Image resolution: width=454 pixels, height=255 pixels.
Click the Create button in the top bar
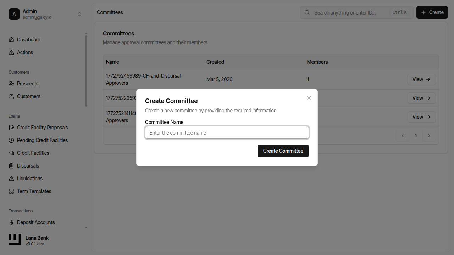pos(432,12)
